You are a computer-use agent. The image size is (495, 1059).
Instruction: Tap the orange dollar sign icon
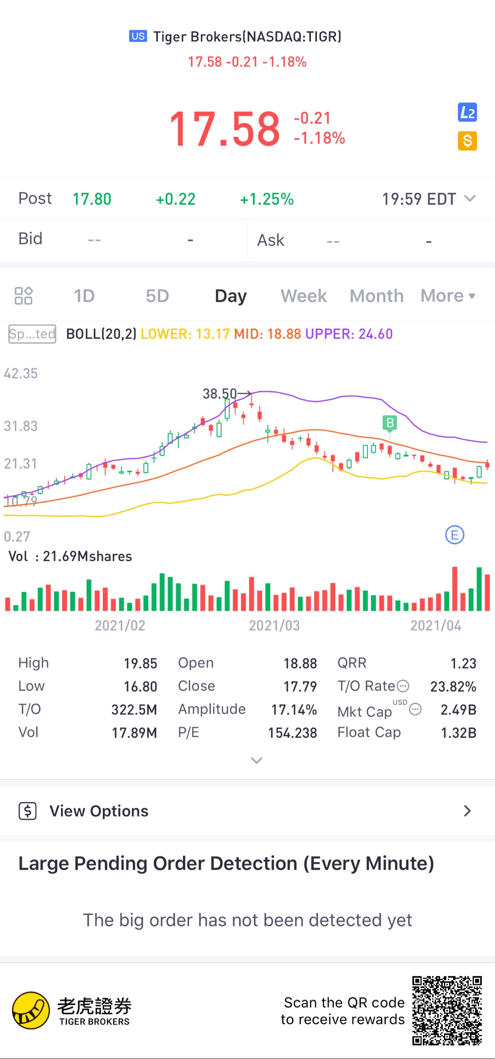[x=467, y=141]
